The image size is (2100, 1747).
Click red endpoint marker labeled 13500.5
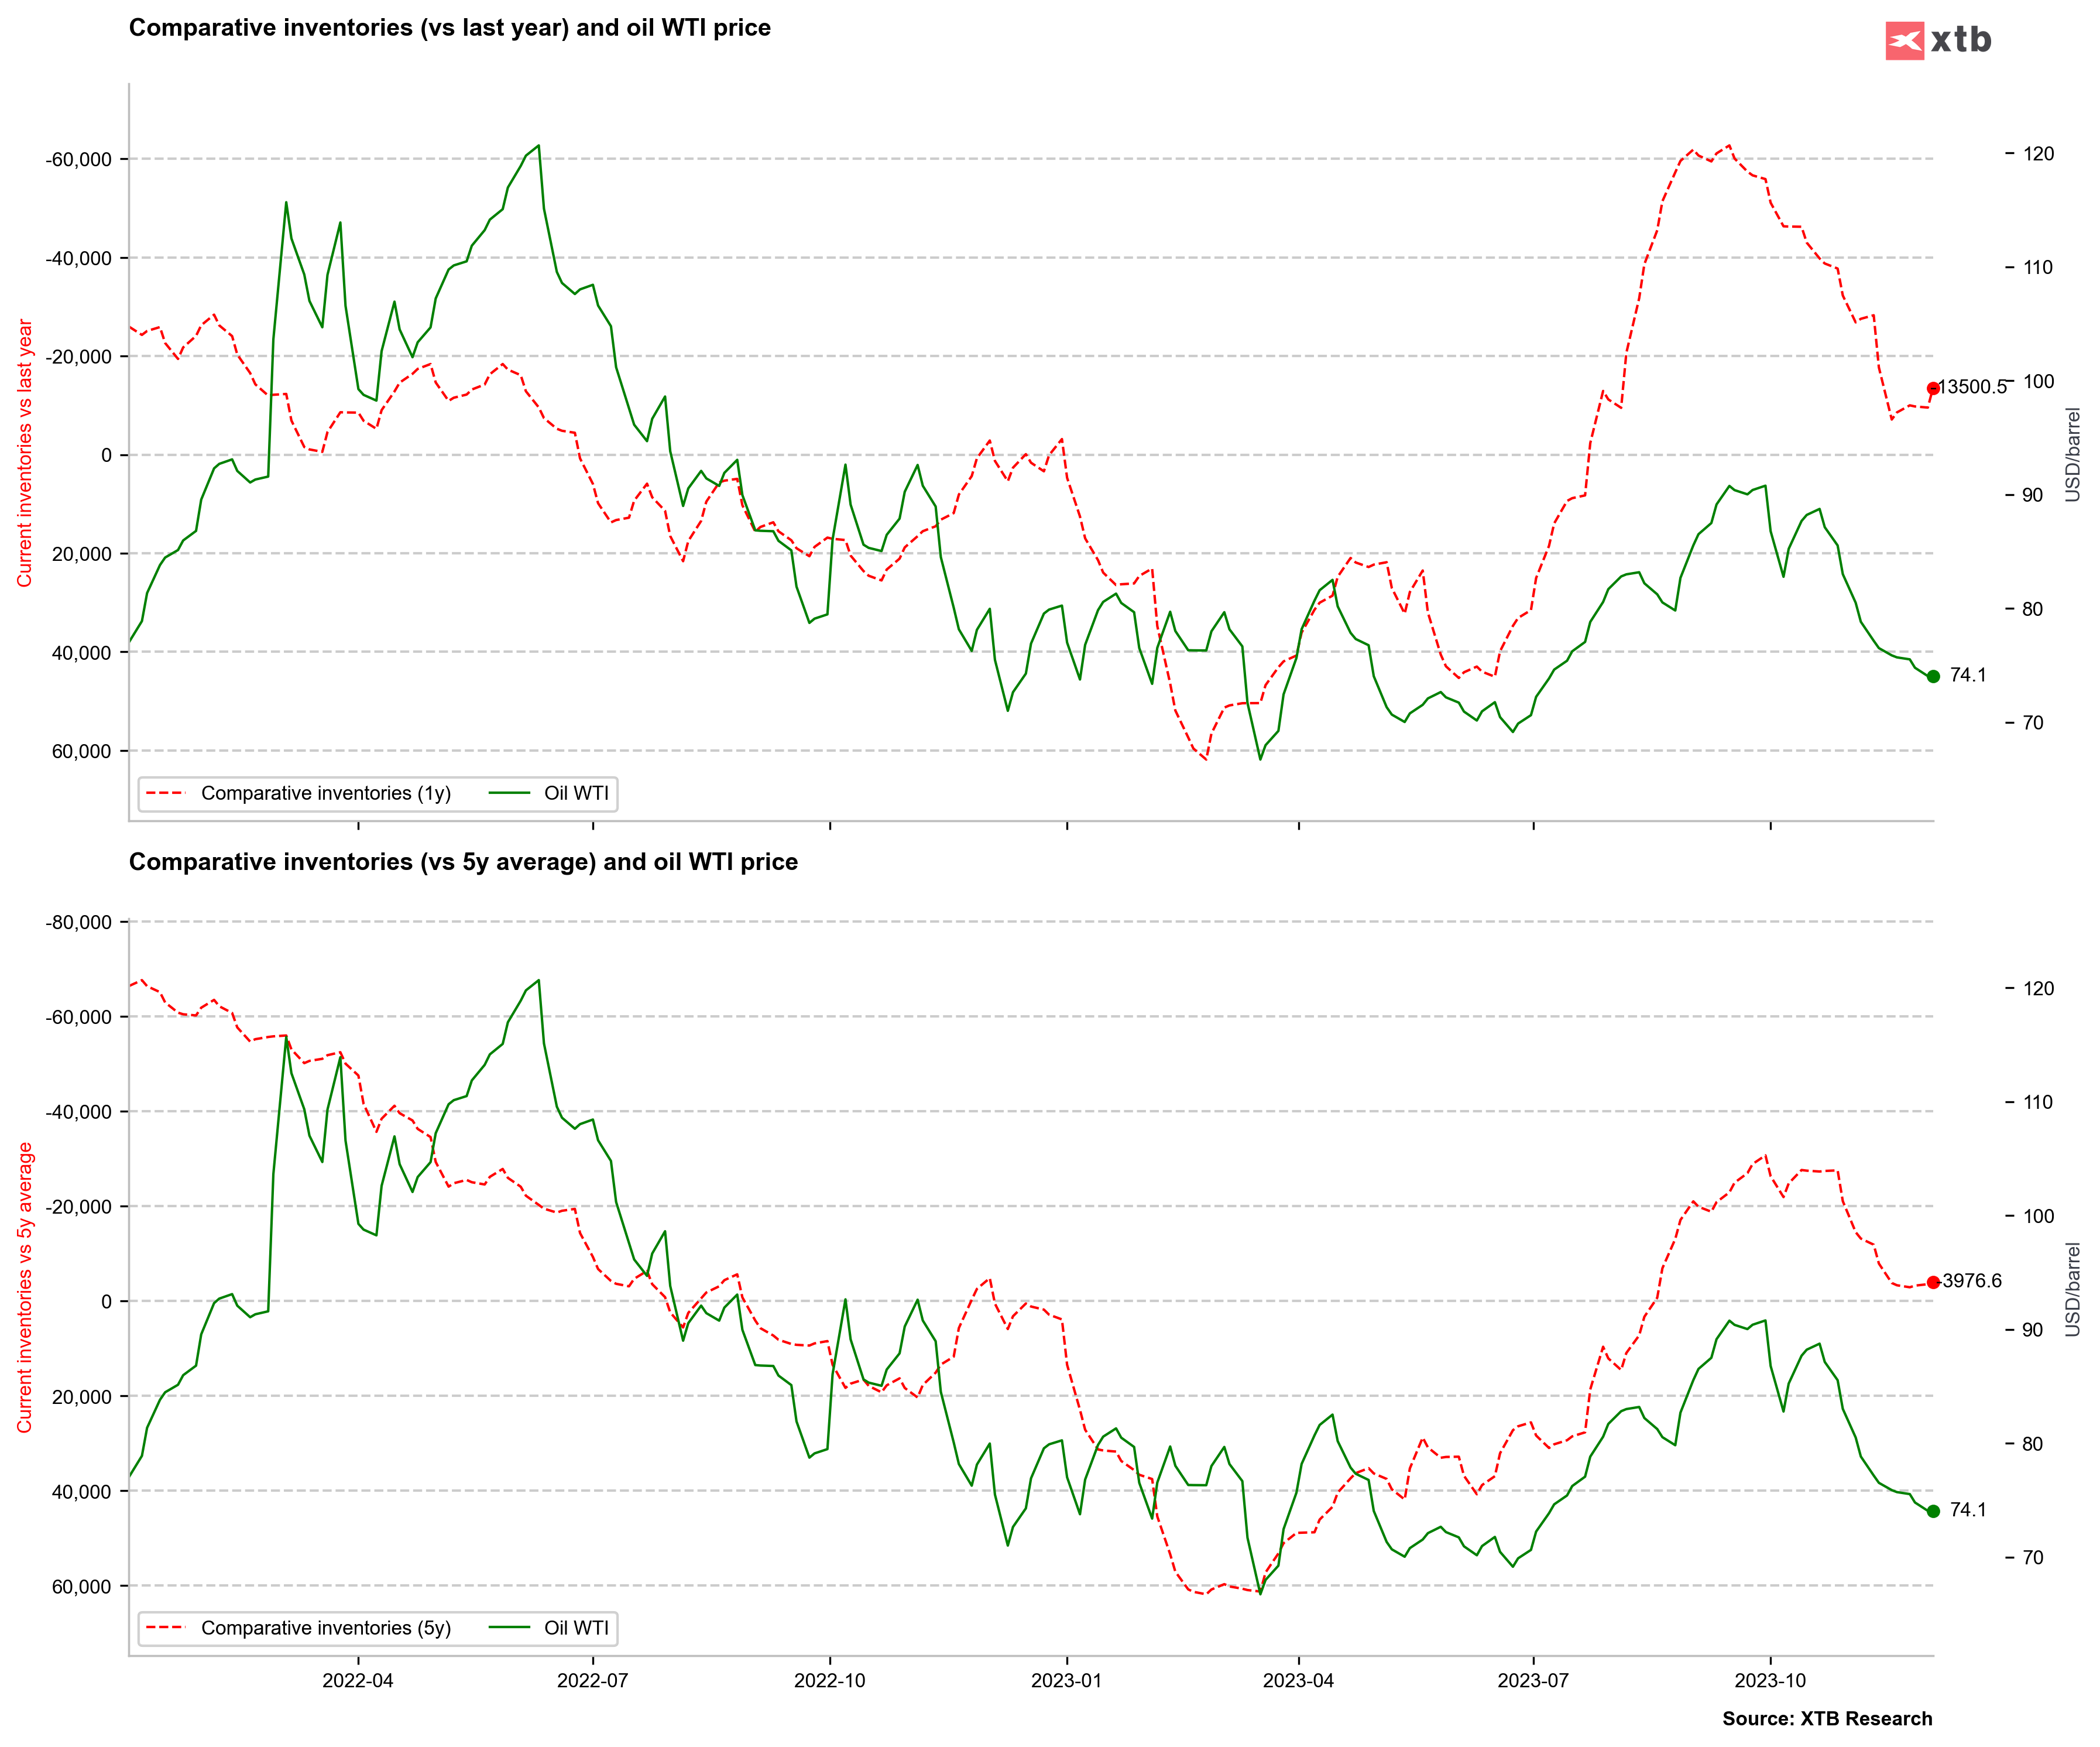coord(1933,388)
